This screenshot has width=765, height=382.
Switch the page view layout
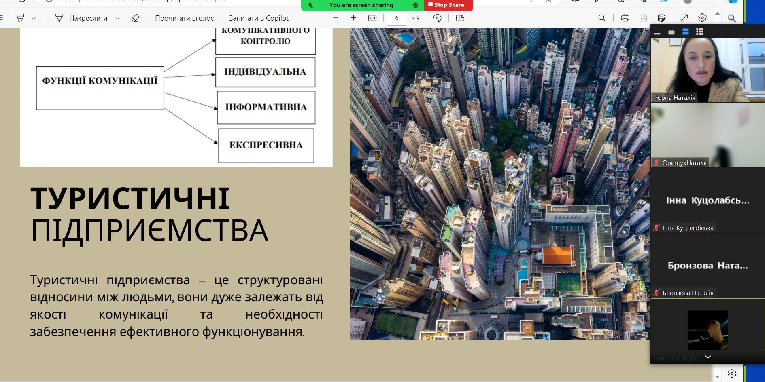click(x=460, y=18)
